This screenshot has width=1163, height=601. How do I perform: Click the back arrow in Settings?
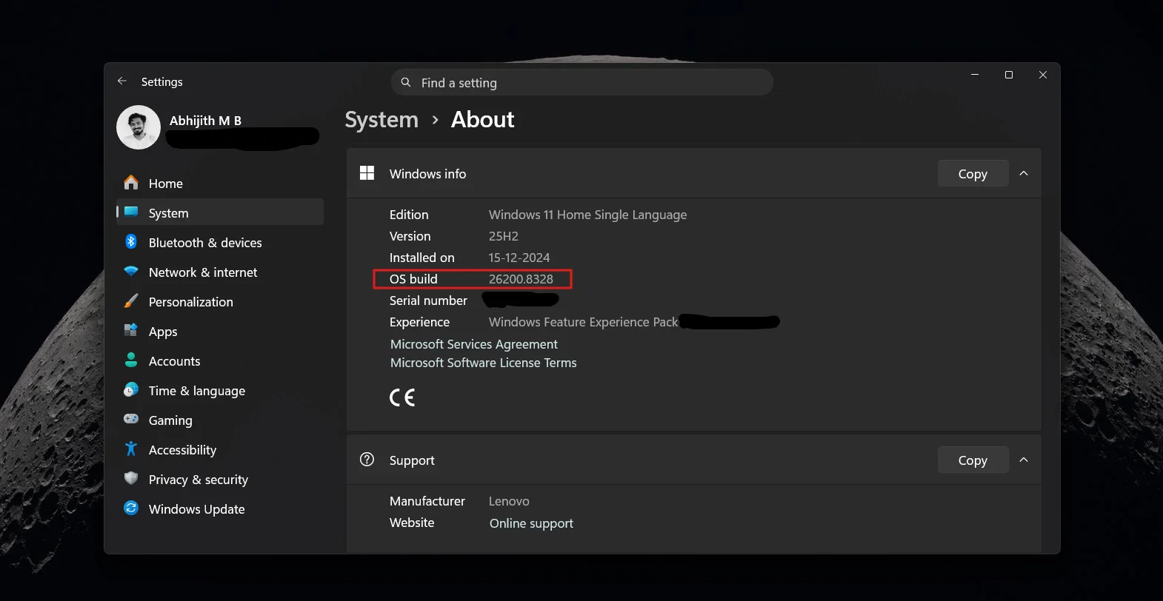point(122,81)
